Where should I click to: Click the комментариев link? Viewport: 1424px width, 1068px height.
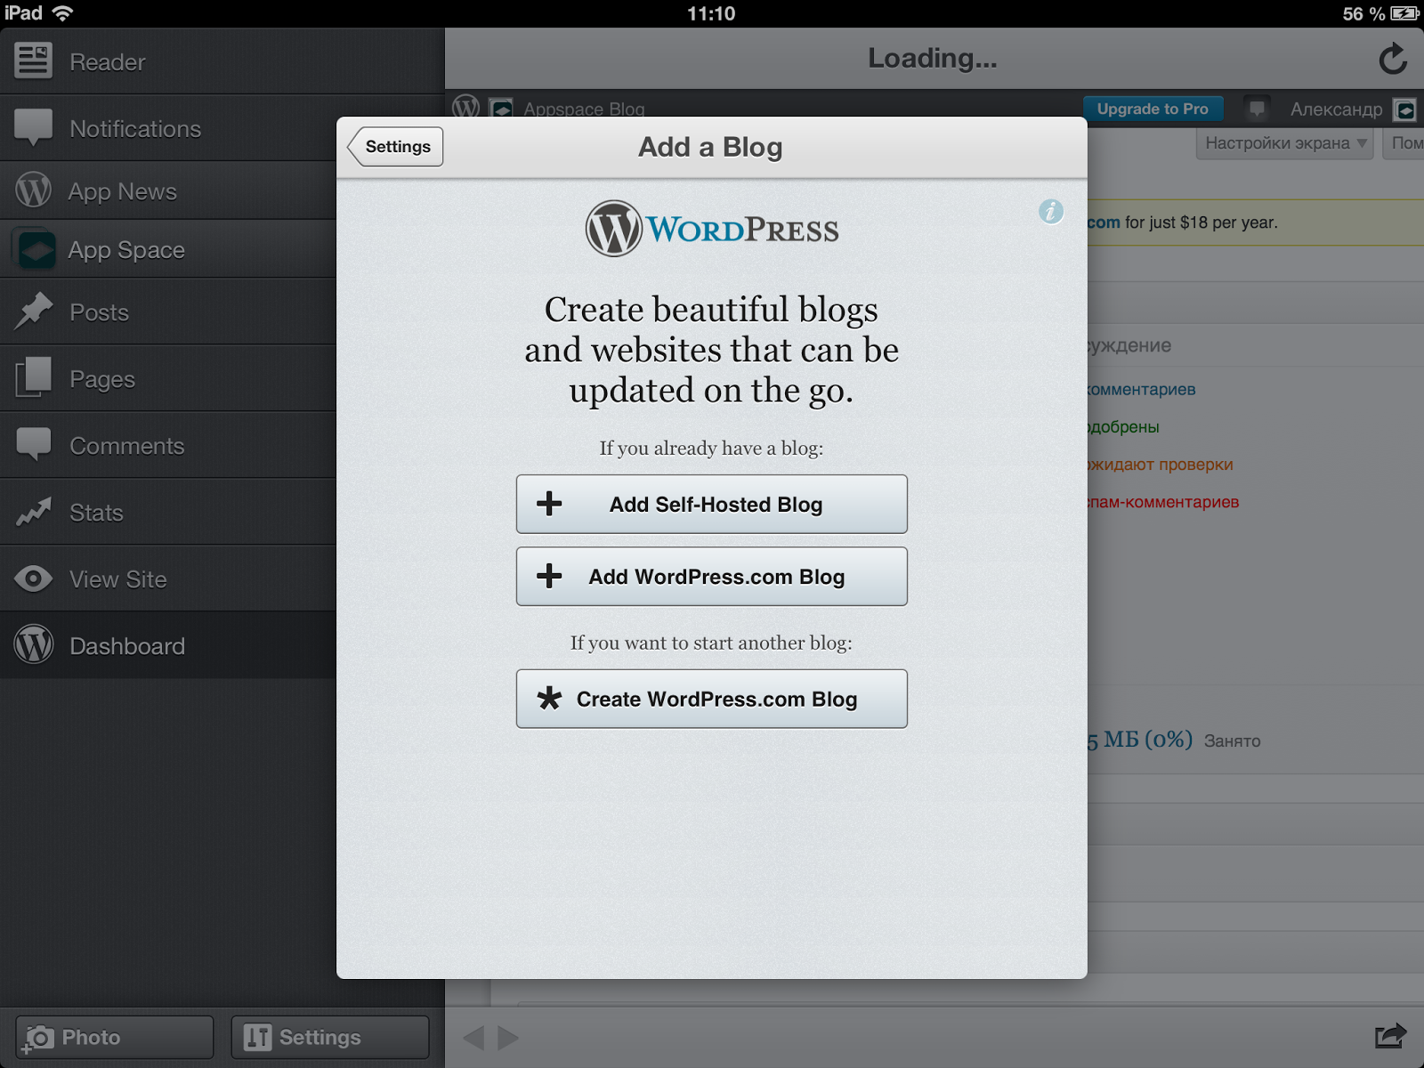1141,390
